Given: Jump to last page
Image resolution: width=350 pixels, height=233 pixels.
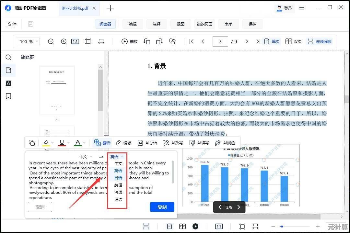Looking at the screenshot, I should click(x=258, y=41).
